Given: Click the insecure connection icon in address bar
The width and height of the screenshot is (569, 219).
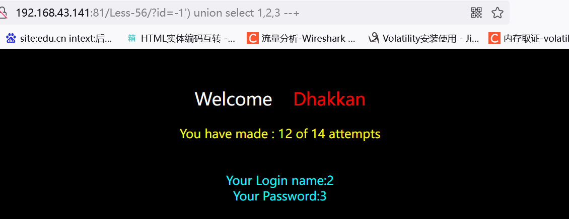Looking at the screenshot, I should (3, 14).
